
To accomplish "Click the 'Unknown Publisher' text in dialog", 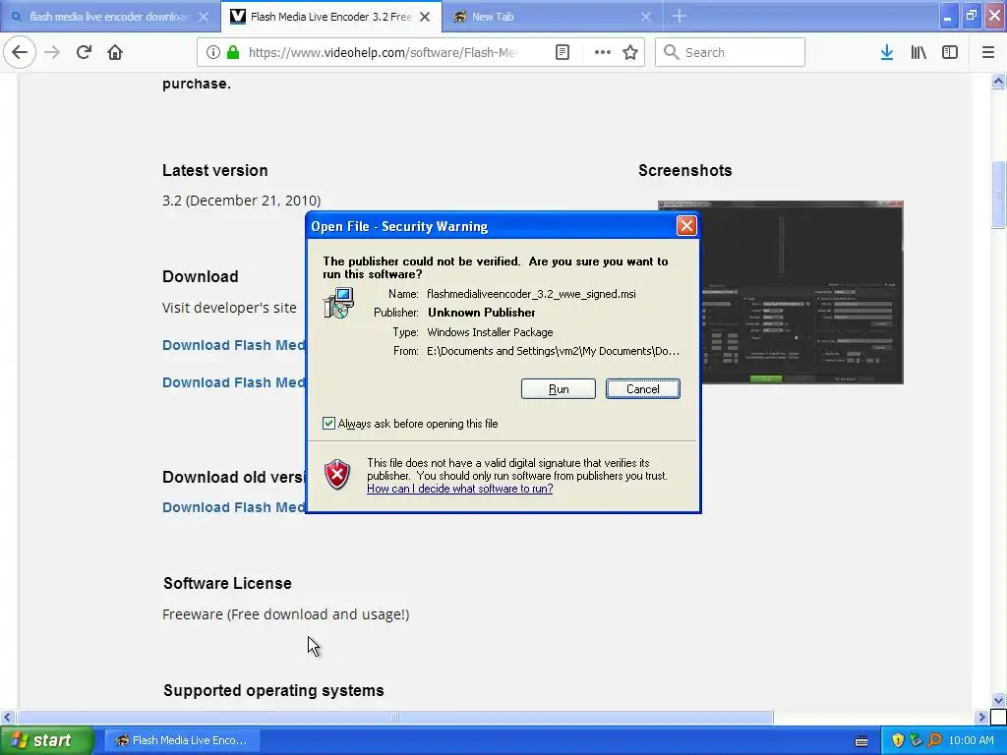I will click(x=482, y=313).
